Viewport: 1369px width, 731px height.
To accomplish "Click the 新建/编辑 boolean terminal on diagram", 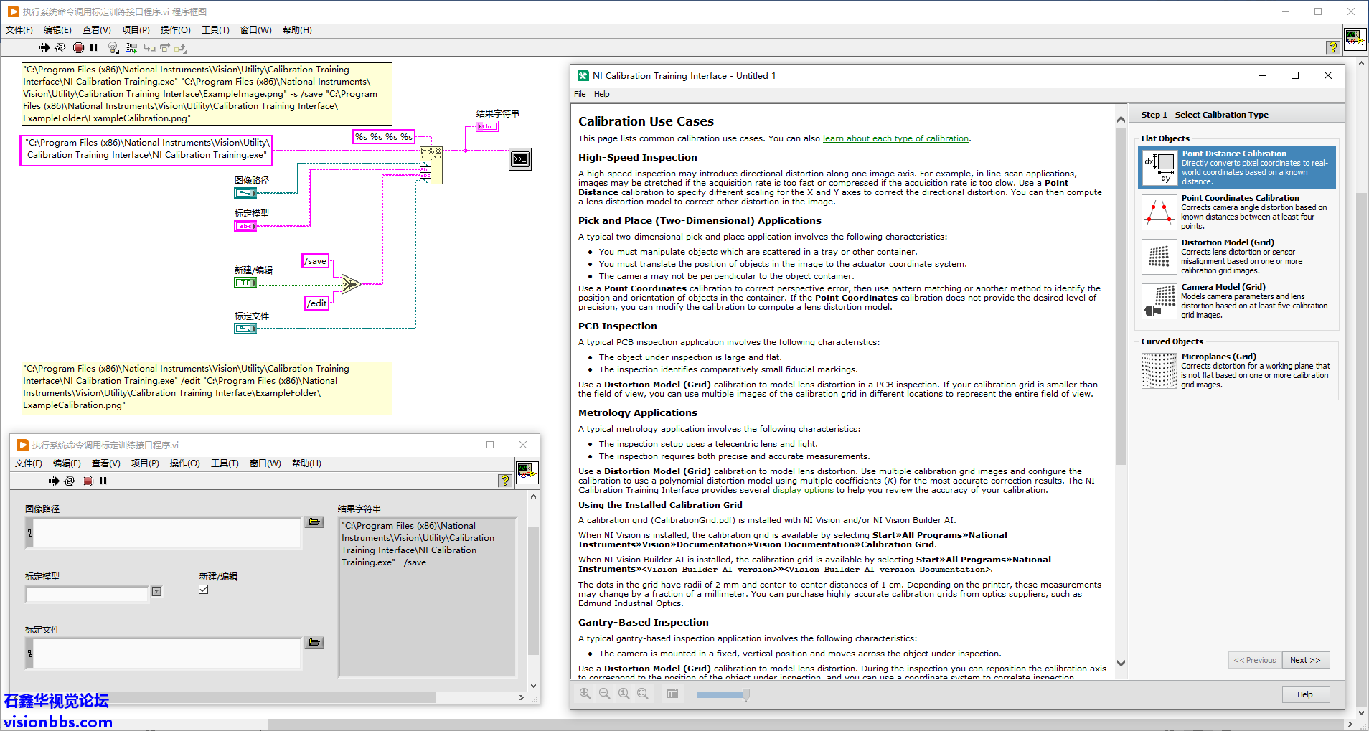I will (245, 283).
